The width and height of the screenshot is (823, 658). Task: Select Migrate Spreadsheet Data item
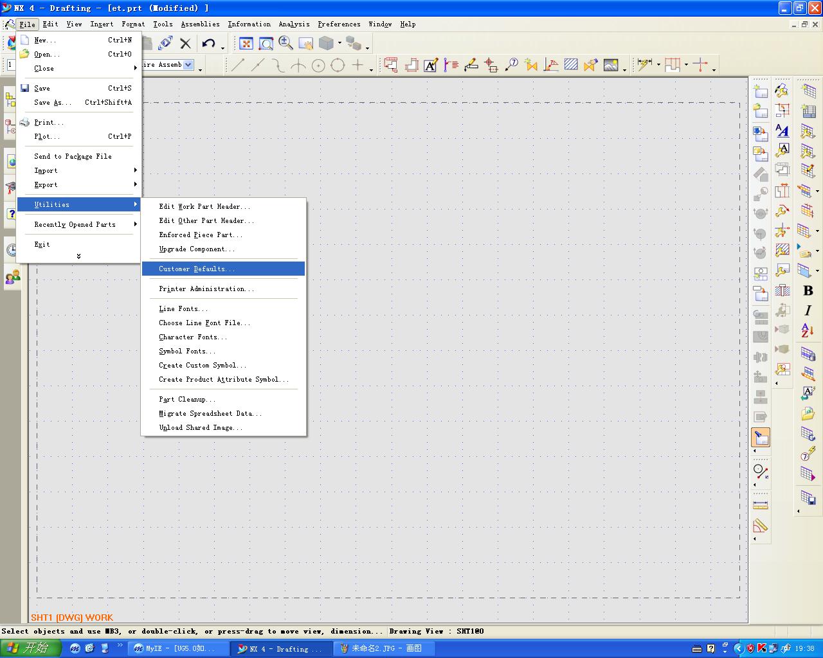[224, 413]
